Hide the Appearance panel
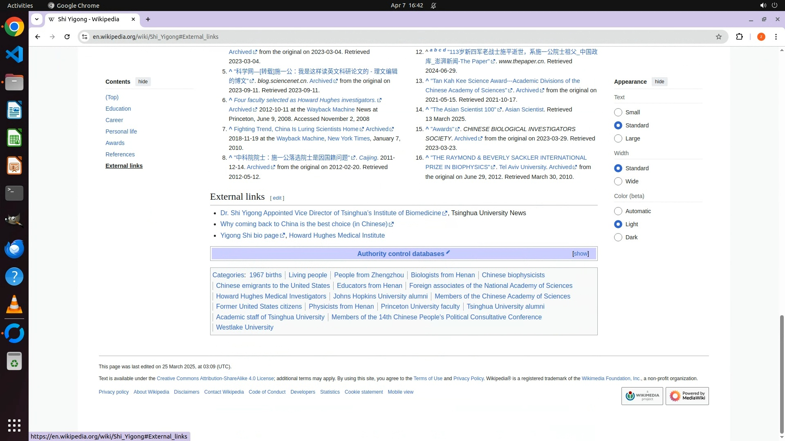This screenshot has height=441, width=785. 659,82
